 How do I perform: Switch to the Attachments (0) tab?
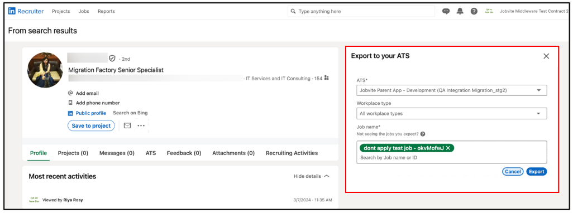(233, 153)
